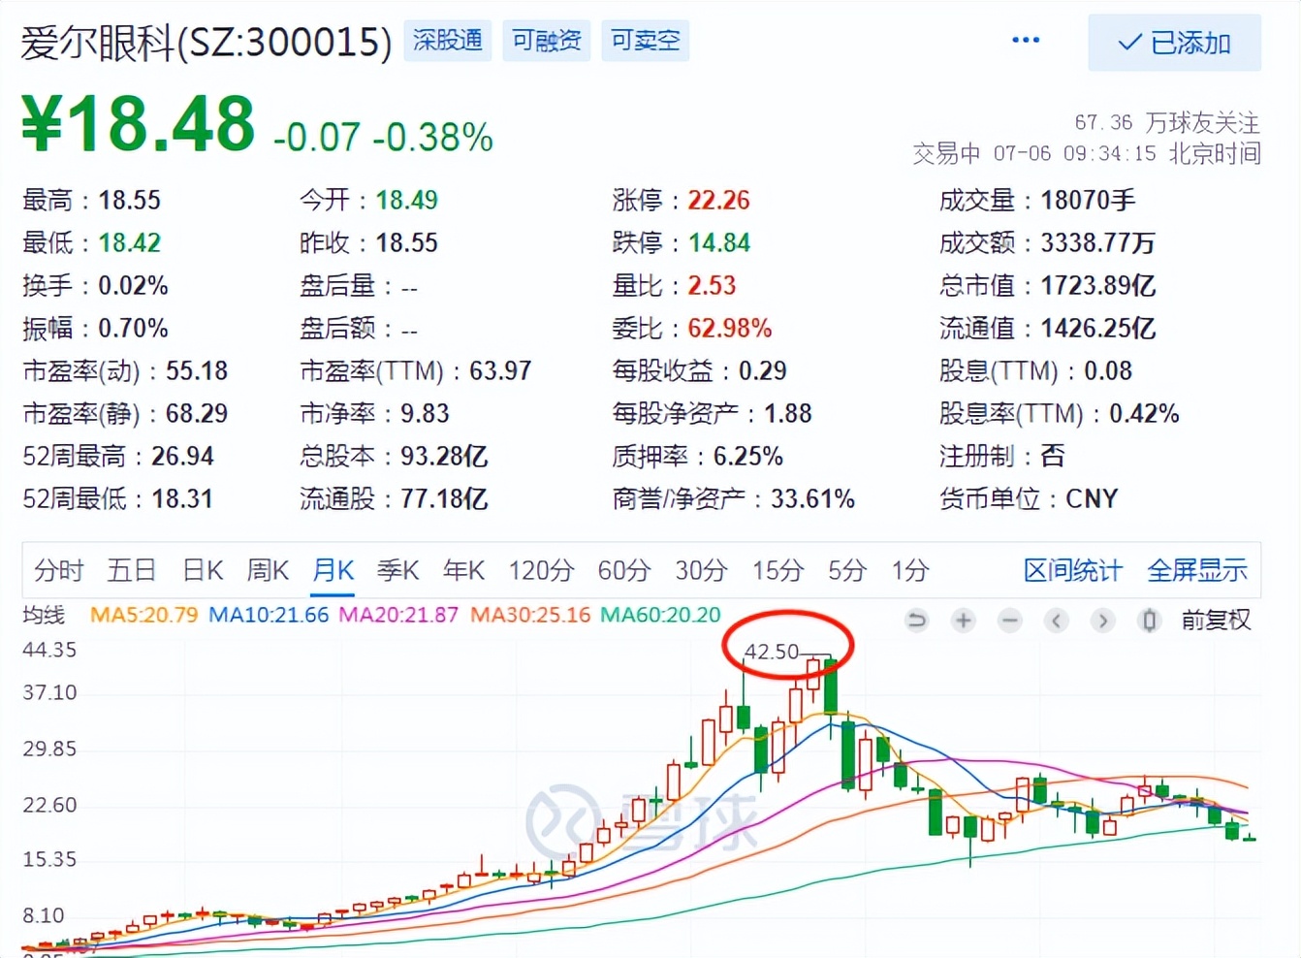Zoom into the K-line chart using plus icon
Viewport: 1301px width, 958px height.
click(x=963, y=621)
